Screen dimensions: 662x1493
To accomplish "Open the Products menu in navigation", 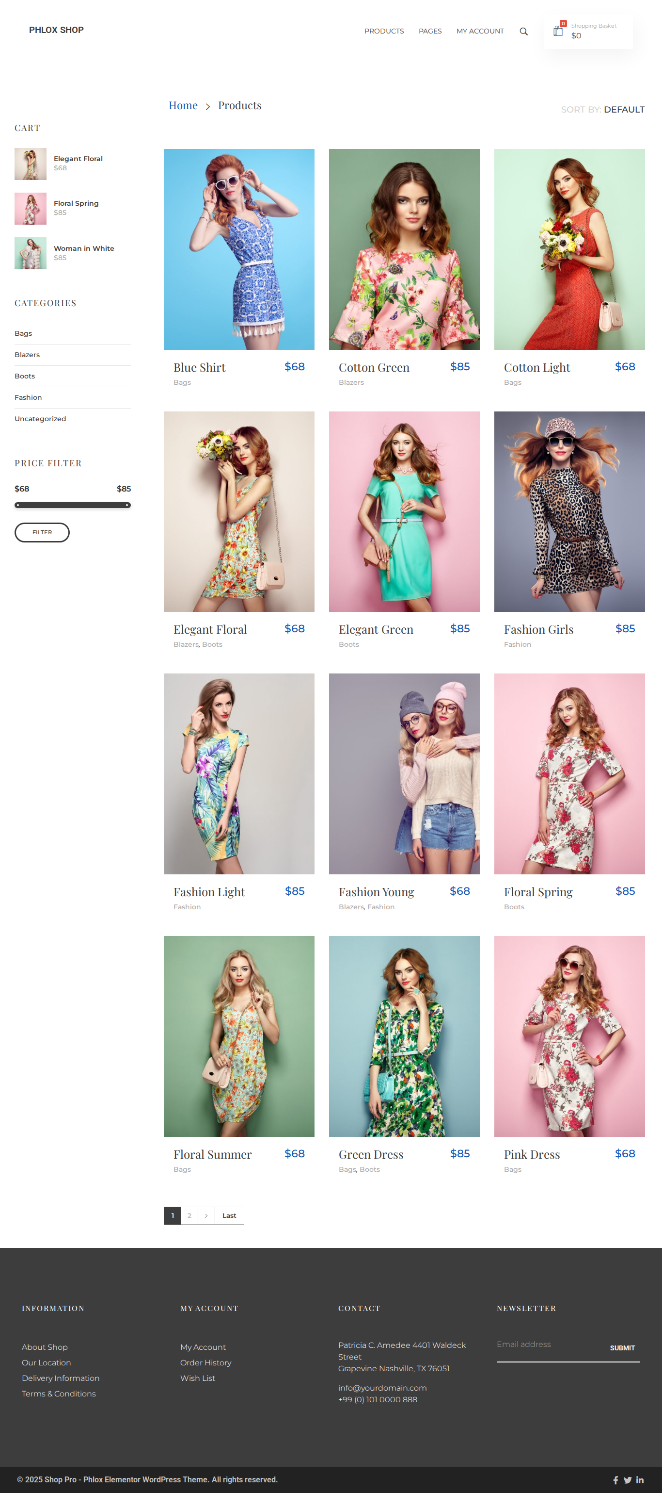I will 384,32.
